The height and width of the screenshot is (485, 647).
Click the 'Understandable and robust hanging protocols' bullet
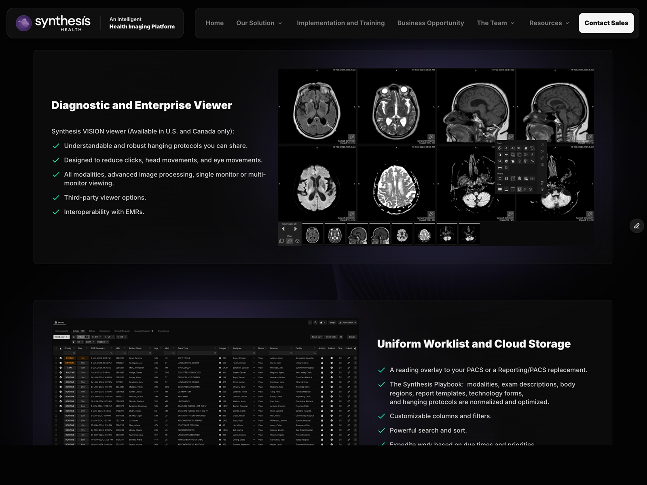coord(156,146)
